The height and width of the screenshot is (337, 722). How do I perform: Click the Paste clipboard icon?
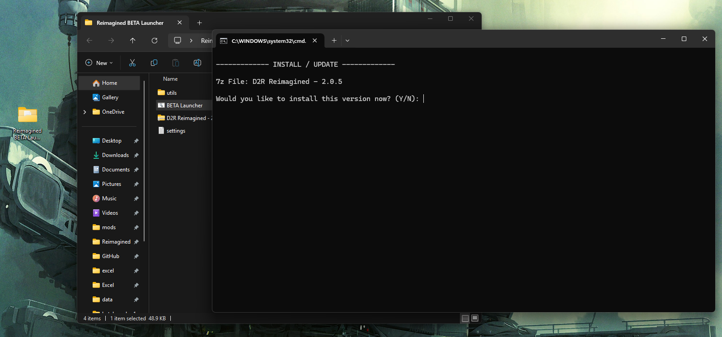pyautogui.click(x=176, y=63)
